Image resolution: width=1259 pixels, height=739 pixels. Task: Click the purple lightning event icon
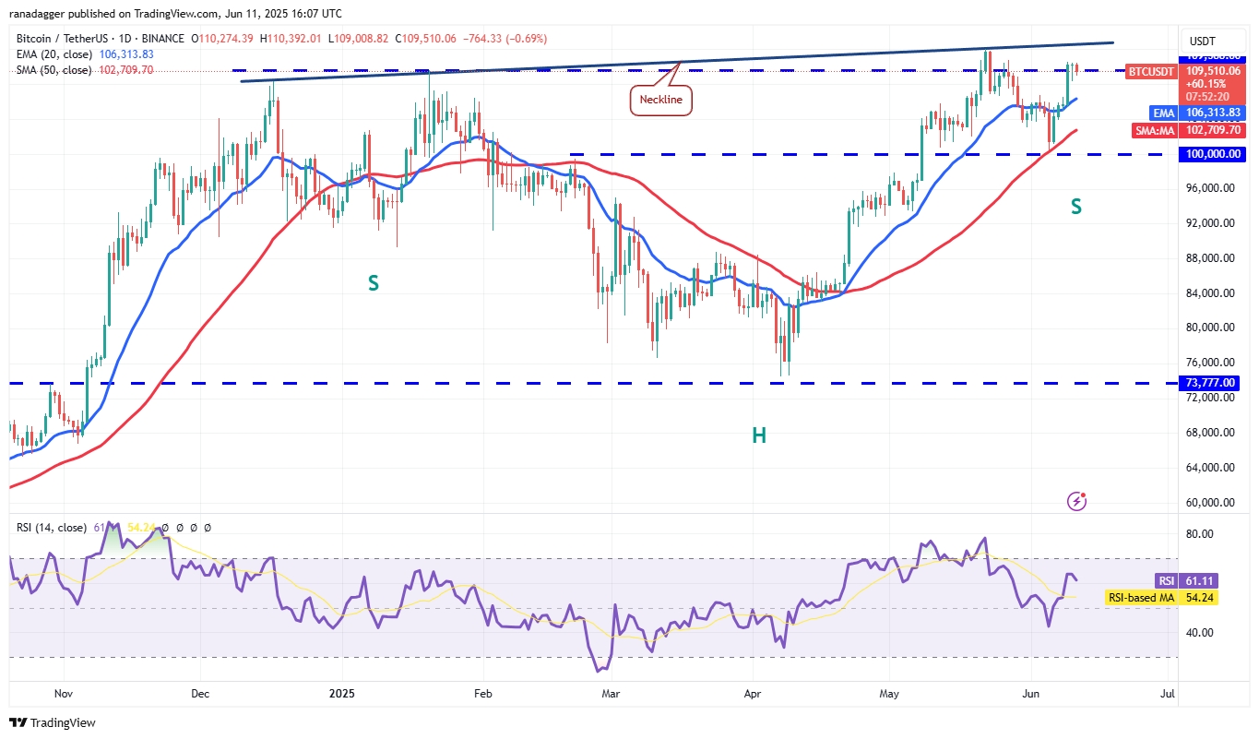[x=1076, y=502]
